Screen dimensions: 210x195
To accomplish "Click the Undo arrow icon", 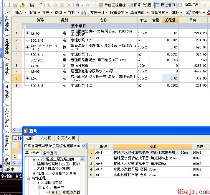I will pos(77,5).
